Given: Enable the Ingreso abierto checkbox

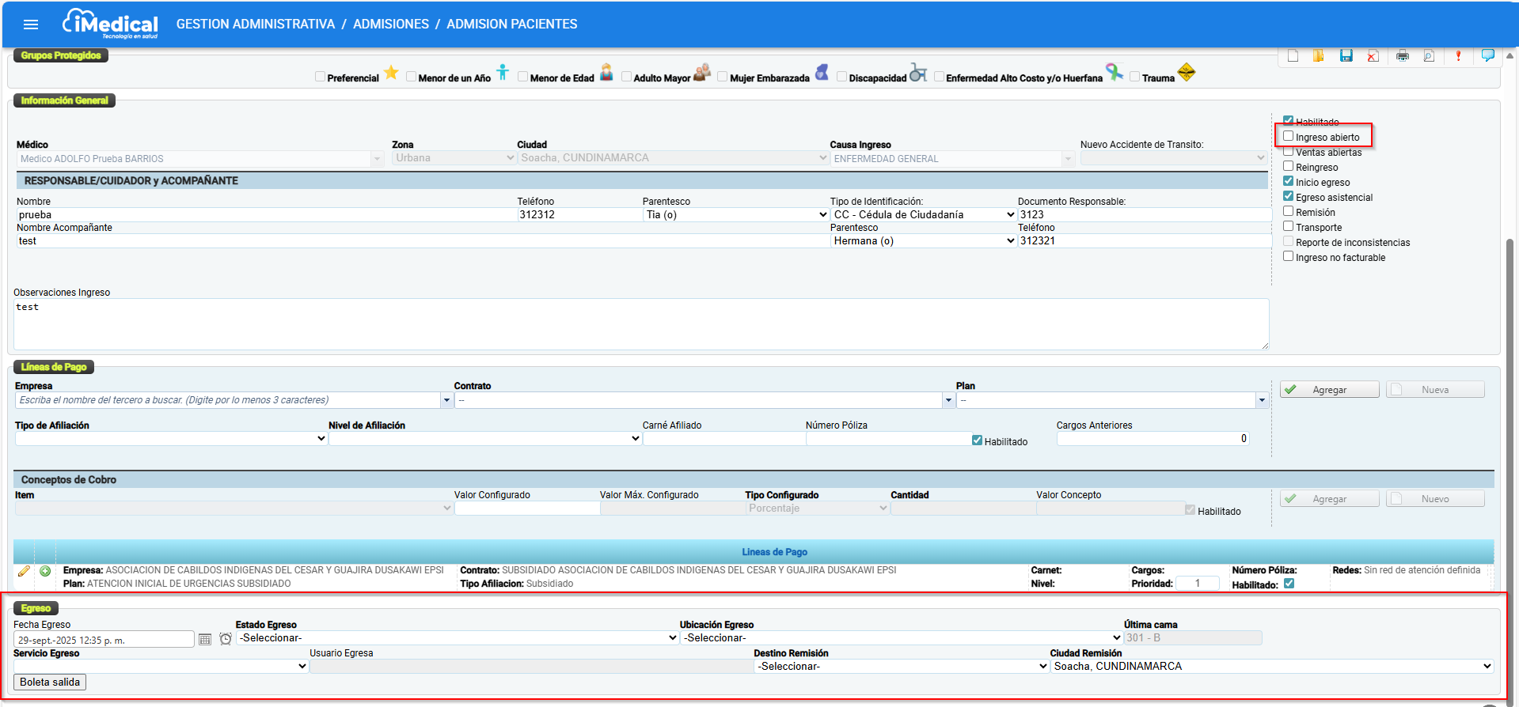Looking at the screenshot, I should [x=1288, y=136].
